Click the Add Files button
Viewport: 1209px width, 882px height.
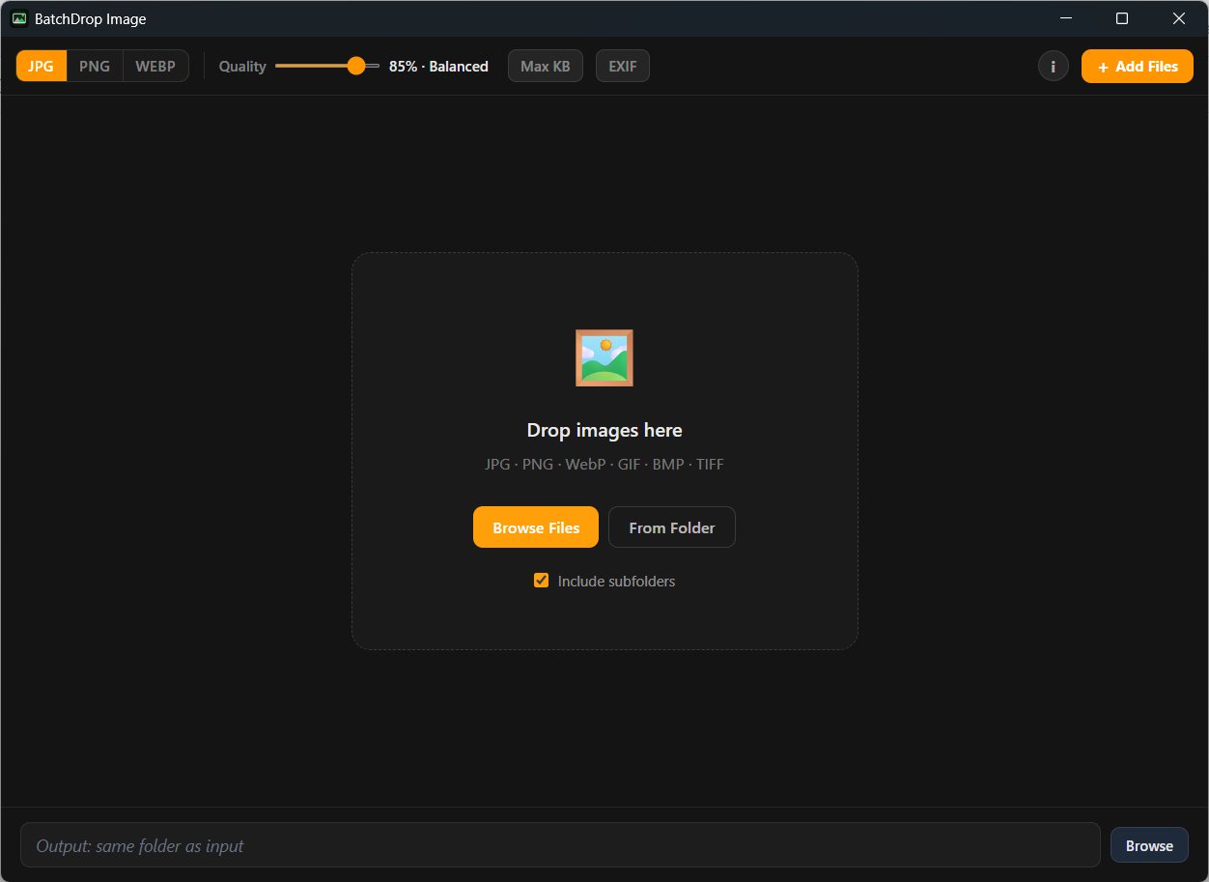1138,66
